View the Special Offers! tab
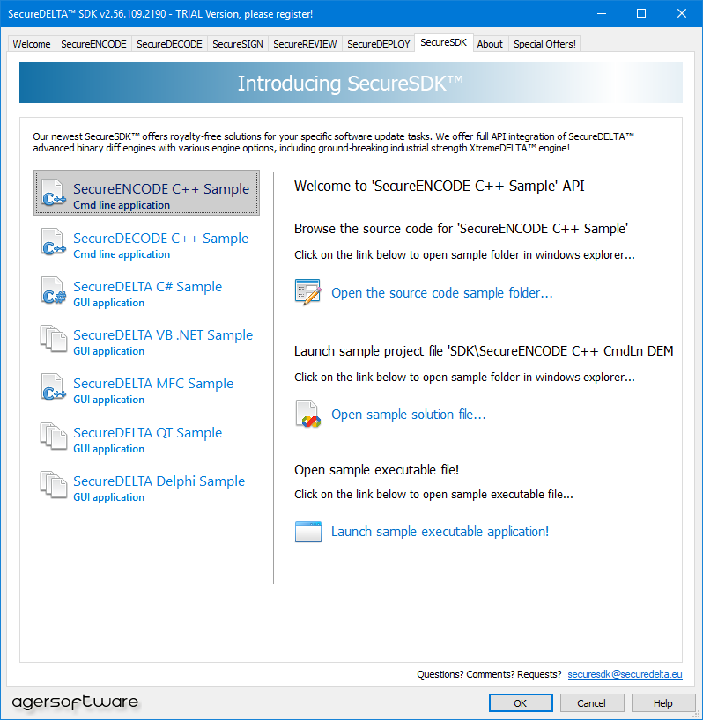Viewport: 703px width, 720px height. (x=544, y=44)
